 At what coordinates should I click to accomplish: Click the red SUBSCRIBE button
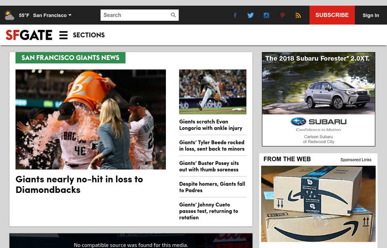click(x=332, y=15)
